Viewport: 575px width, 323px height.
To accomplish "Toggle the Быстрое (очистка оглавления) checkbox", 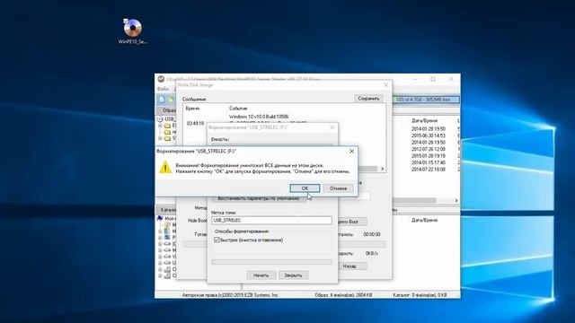I will [217, 240].
